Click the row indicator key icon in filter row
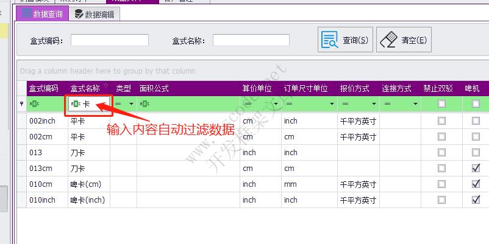 (21, 104)
